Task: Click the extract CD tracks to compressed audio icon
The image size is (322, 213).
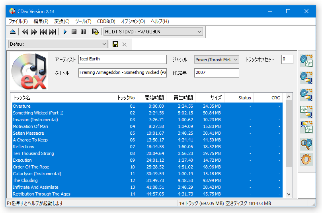Action: [306, 78]
